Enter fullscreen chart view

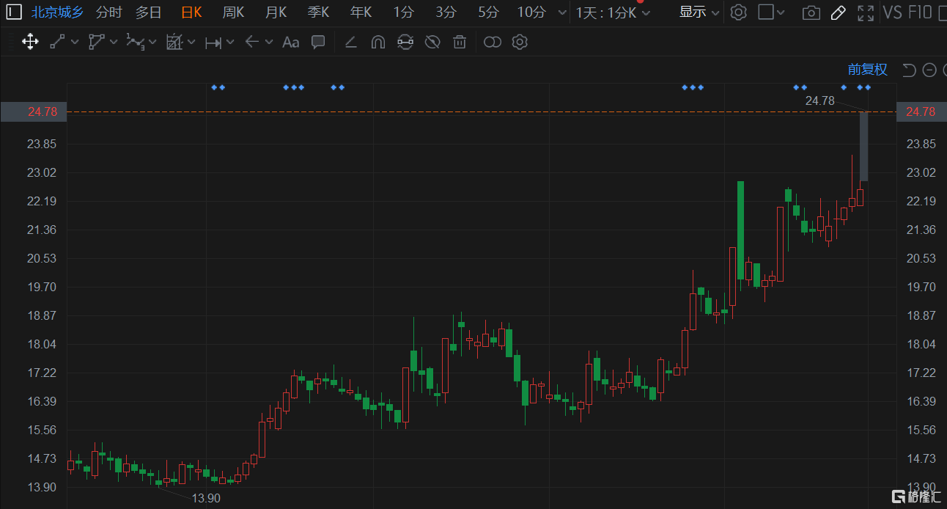(866, 12)
